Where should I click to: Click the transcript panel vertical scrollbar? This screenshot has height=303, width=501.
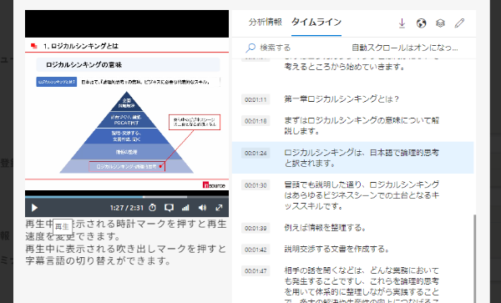(474, 258)
